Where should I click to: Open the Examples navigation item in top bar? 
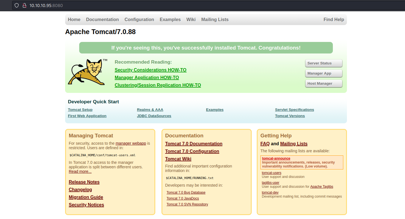170,19
